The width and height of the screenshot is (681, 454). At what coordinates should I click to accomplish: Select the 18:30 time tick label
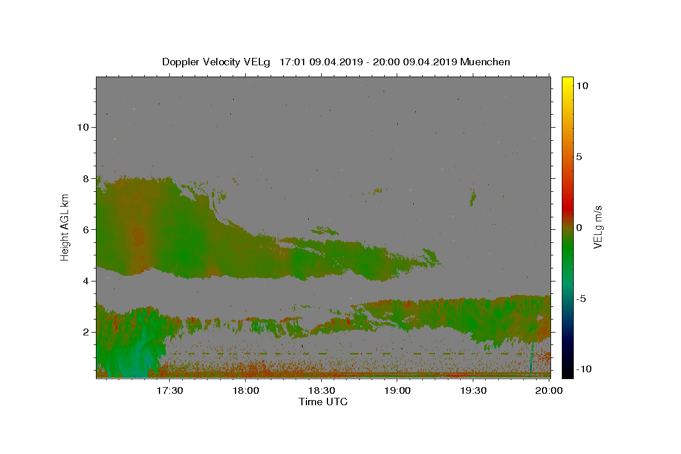click(321, 390)
